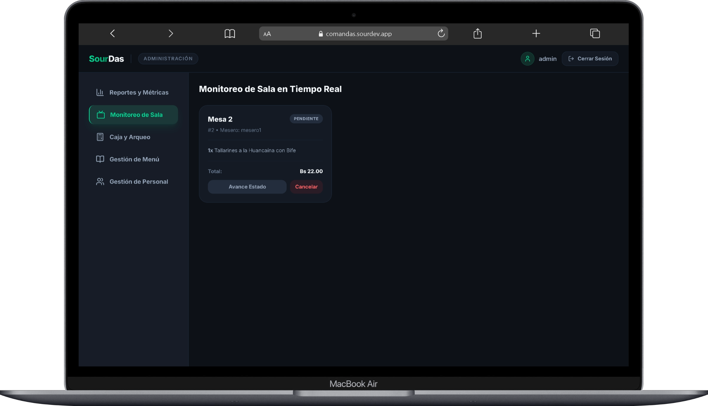Click Avance Estado on Mesa 2
This screenshot has width=708, height=406.
[x=247, y=187]
